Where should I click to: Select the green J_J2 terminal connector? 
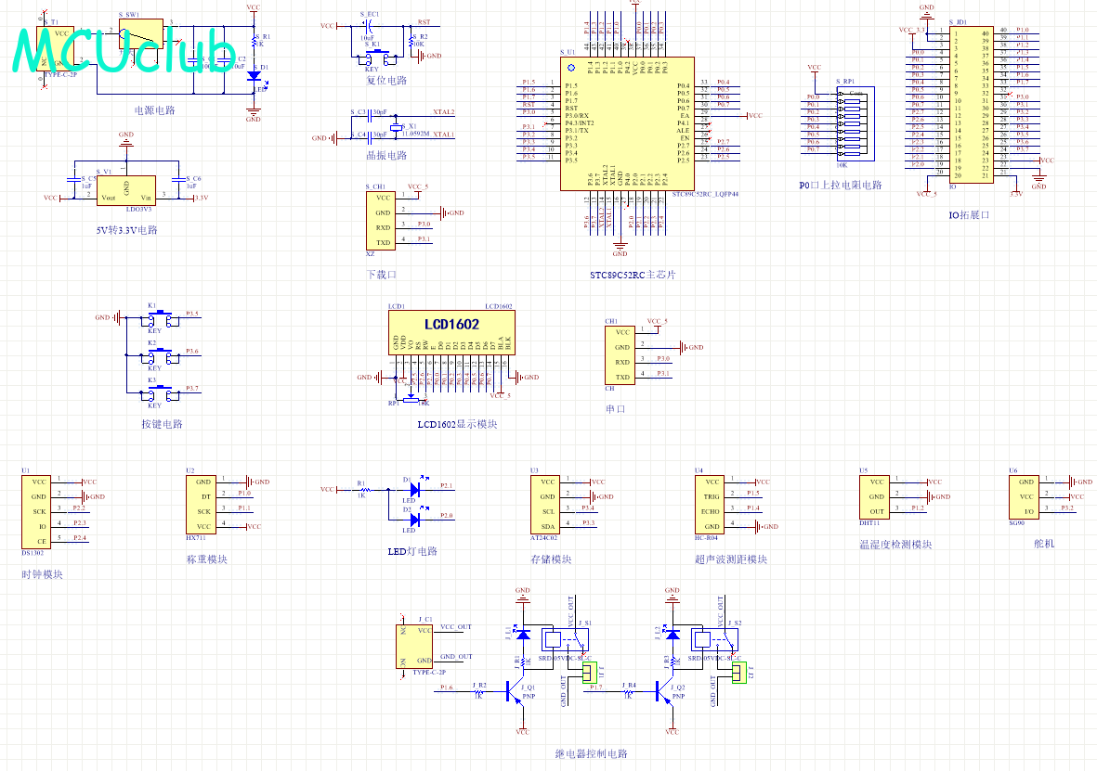(x=738, y=673)
